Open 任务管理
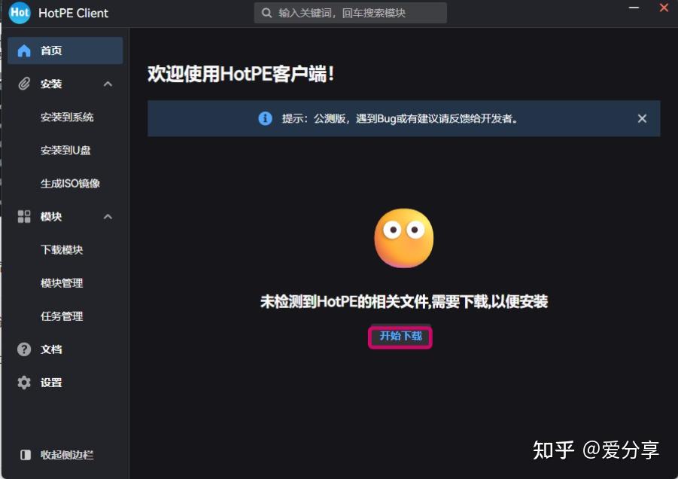 point(62,316)
